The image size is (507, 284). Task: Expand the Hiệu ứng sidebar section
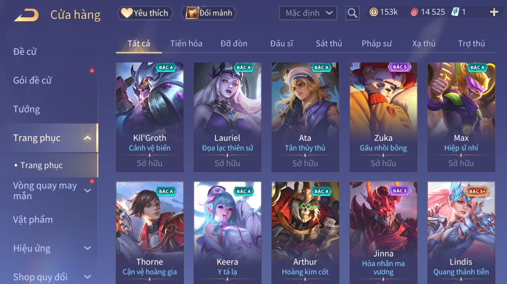coord(87,248)
